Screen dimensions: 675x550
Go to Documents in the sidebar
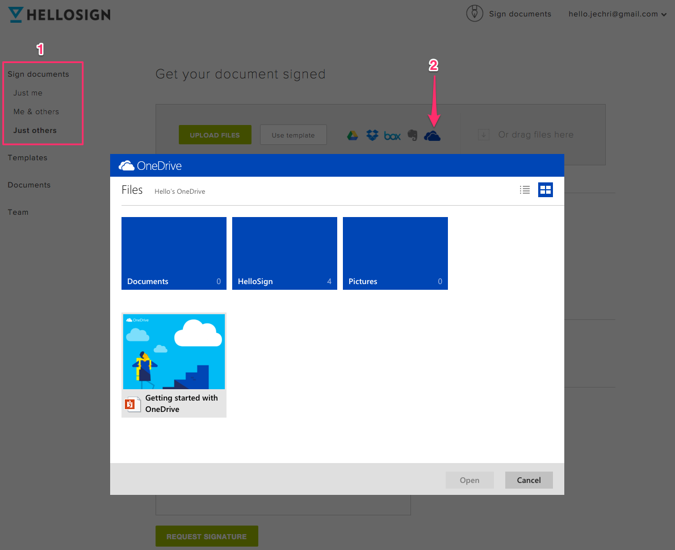[30, 185]
